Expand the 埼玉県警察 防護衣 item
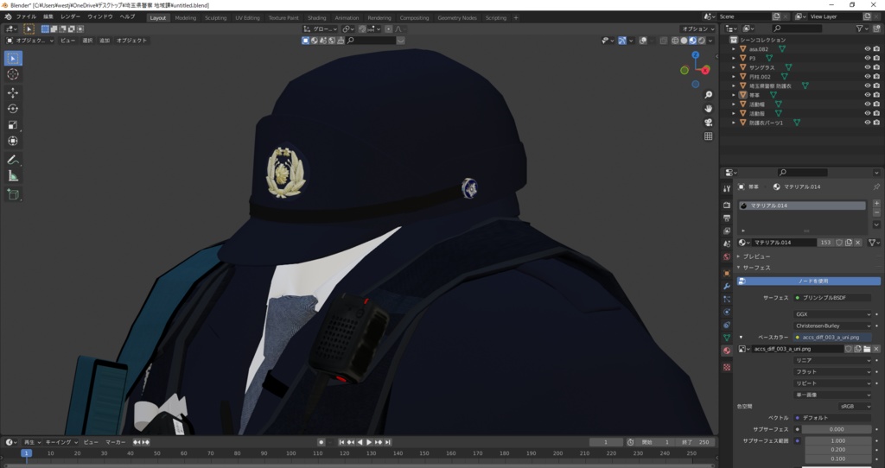Image resolution: width=885 pixels, height=468 pixels. [734, 85]
